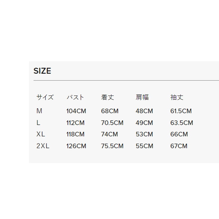The image size is (219, 219).
Task: Click the 肩幅 column header
Action: [142, 97]
